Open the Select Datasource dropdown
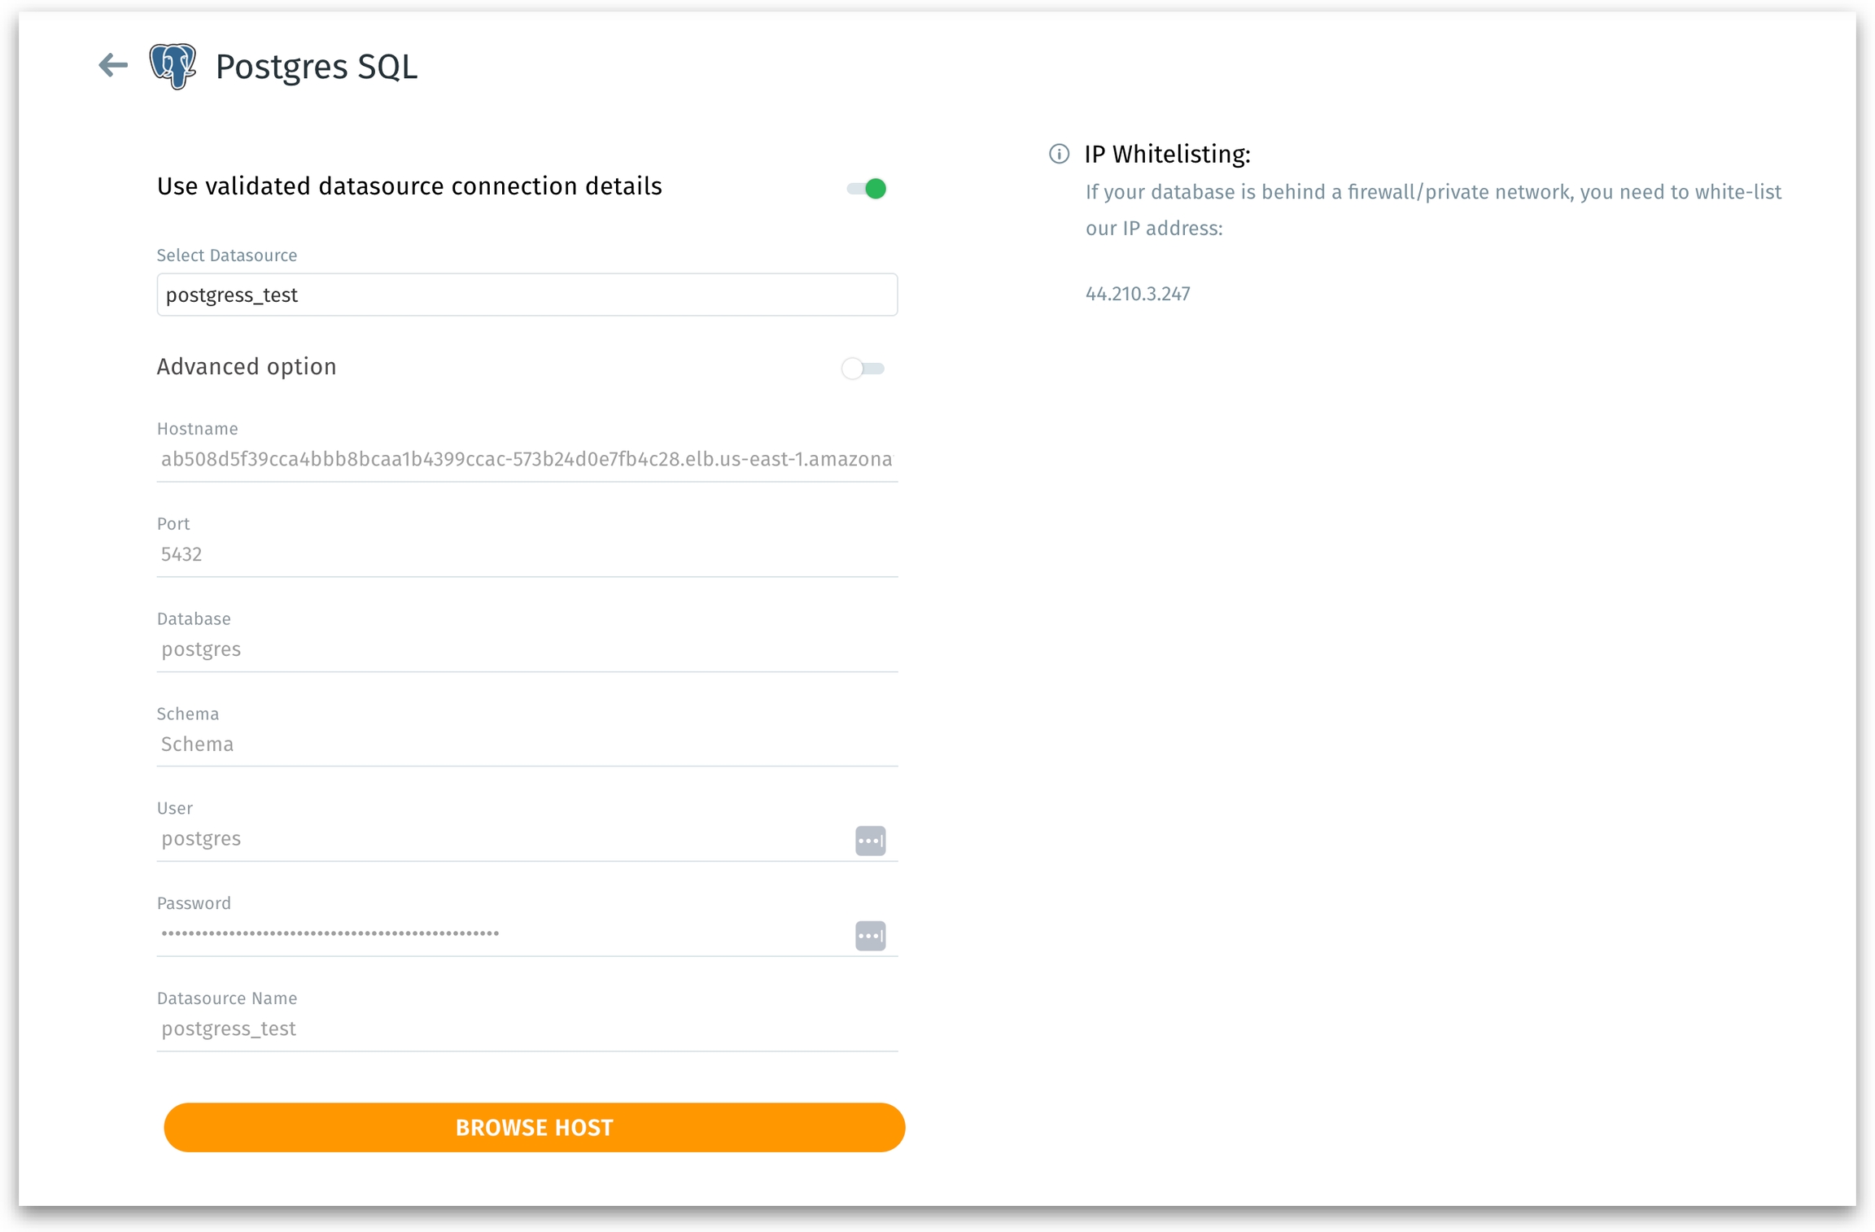1875x1232 pixels. [527, 295]
